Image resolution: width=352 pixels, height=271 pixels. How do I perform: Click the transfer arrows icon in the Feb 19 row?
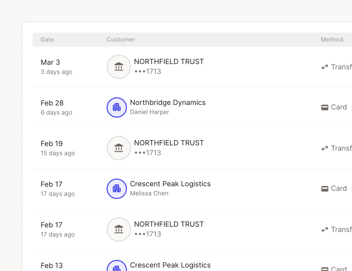(325, 148)
